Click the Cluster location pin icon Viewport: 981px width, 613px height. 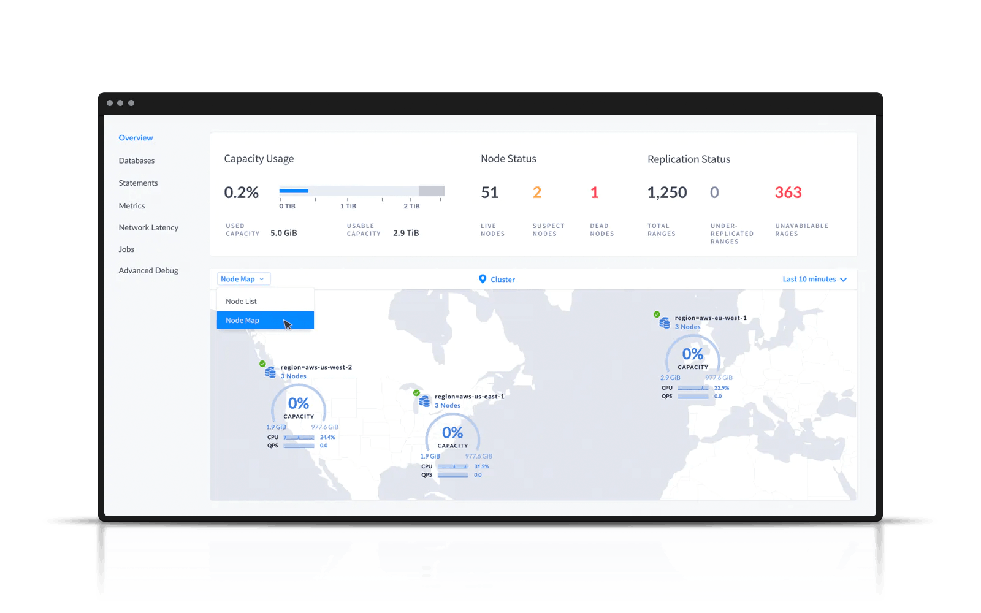[483, 280]
